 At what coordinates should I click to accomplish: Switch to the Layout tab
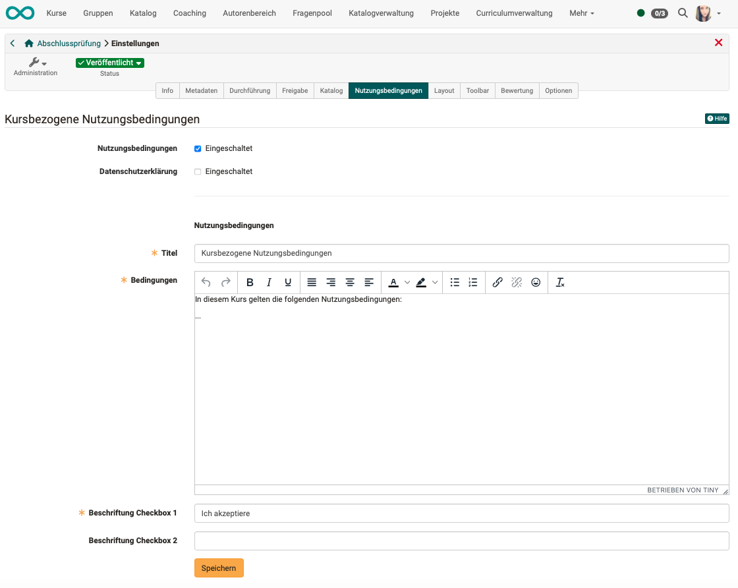pyautogui.click(x=444, y=91)
